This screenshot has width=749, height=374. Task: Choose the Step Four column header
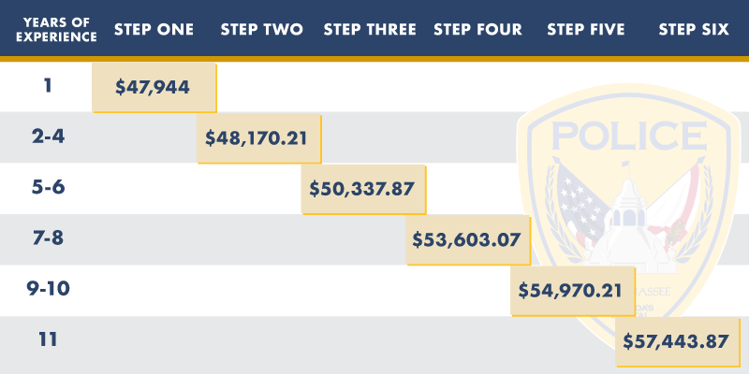click(x=478, y=30)
